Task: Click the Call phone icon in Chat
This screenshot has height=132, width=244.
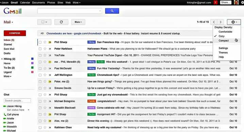Action: [5, 115]
